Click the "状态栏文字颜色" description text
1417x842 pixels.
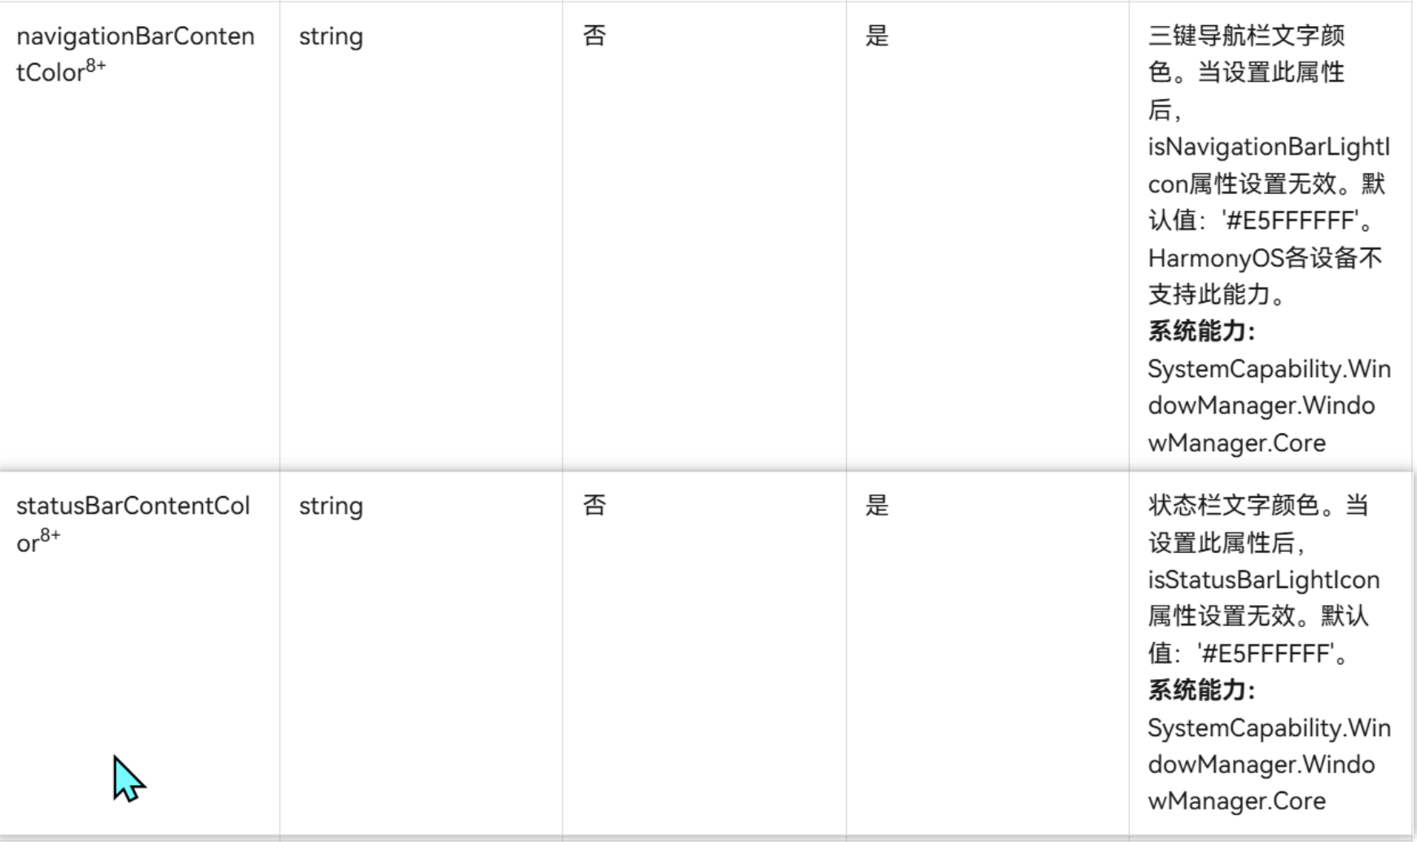coord(1233,506)
